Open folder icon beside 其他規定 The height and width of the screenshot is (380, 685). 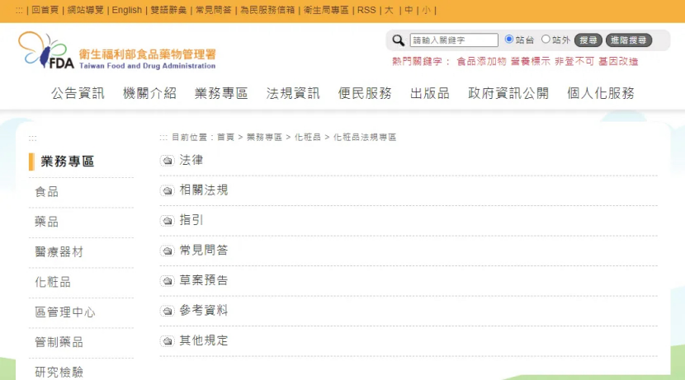pos(168,341)
